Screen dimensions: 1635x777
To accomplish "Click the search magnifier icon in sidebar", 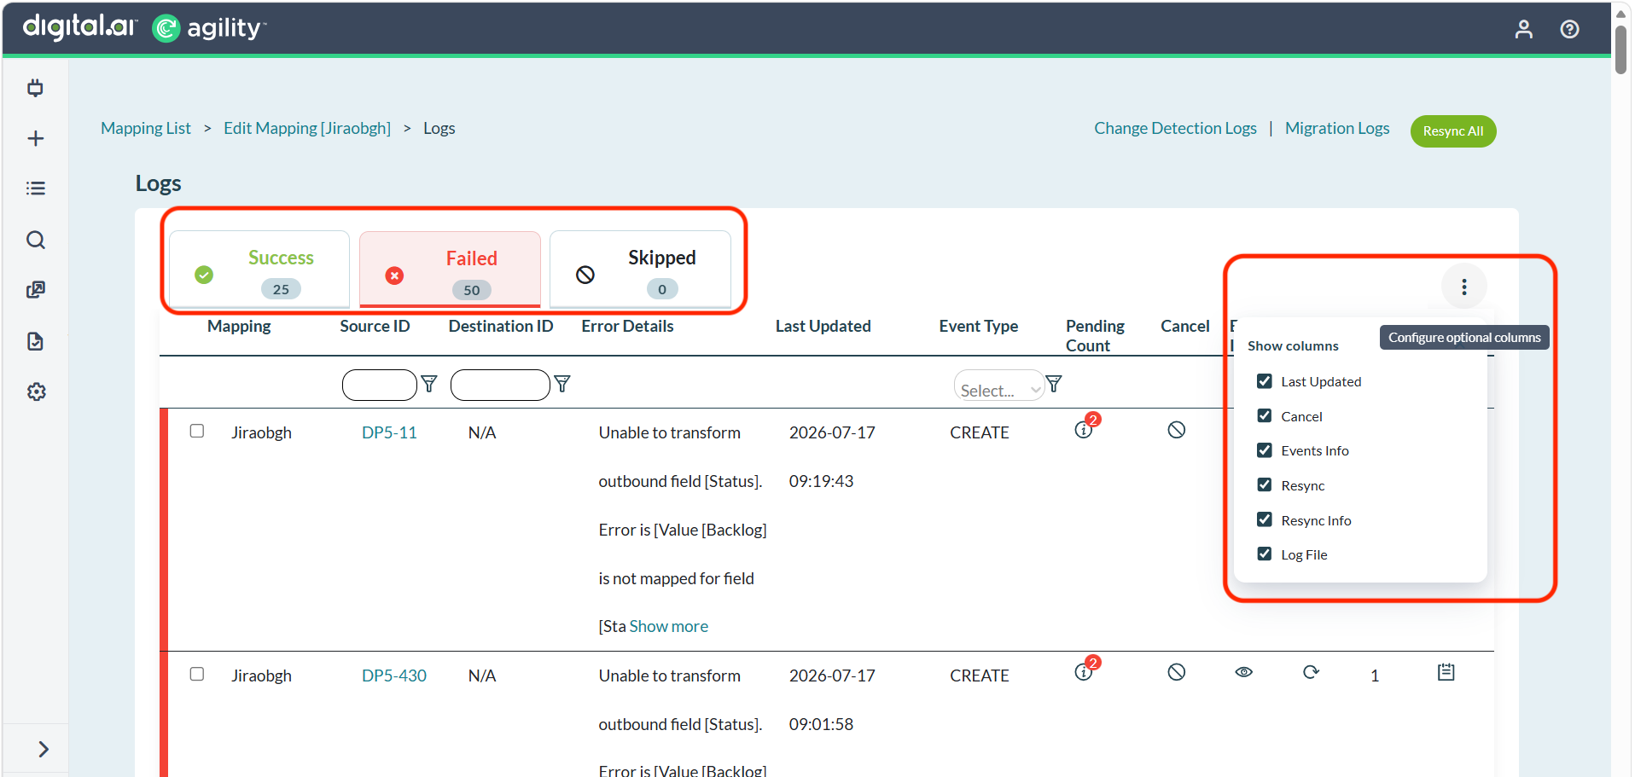I will pos(35,240).
